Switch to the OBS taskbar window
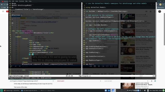 coord(47,90)
